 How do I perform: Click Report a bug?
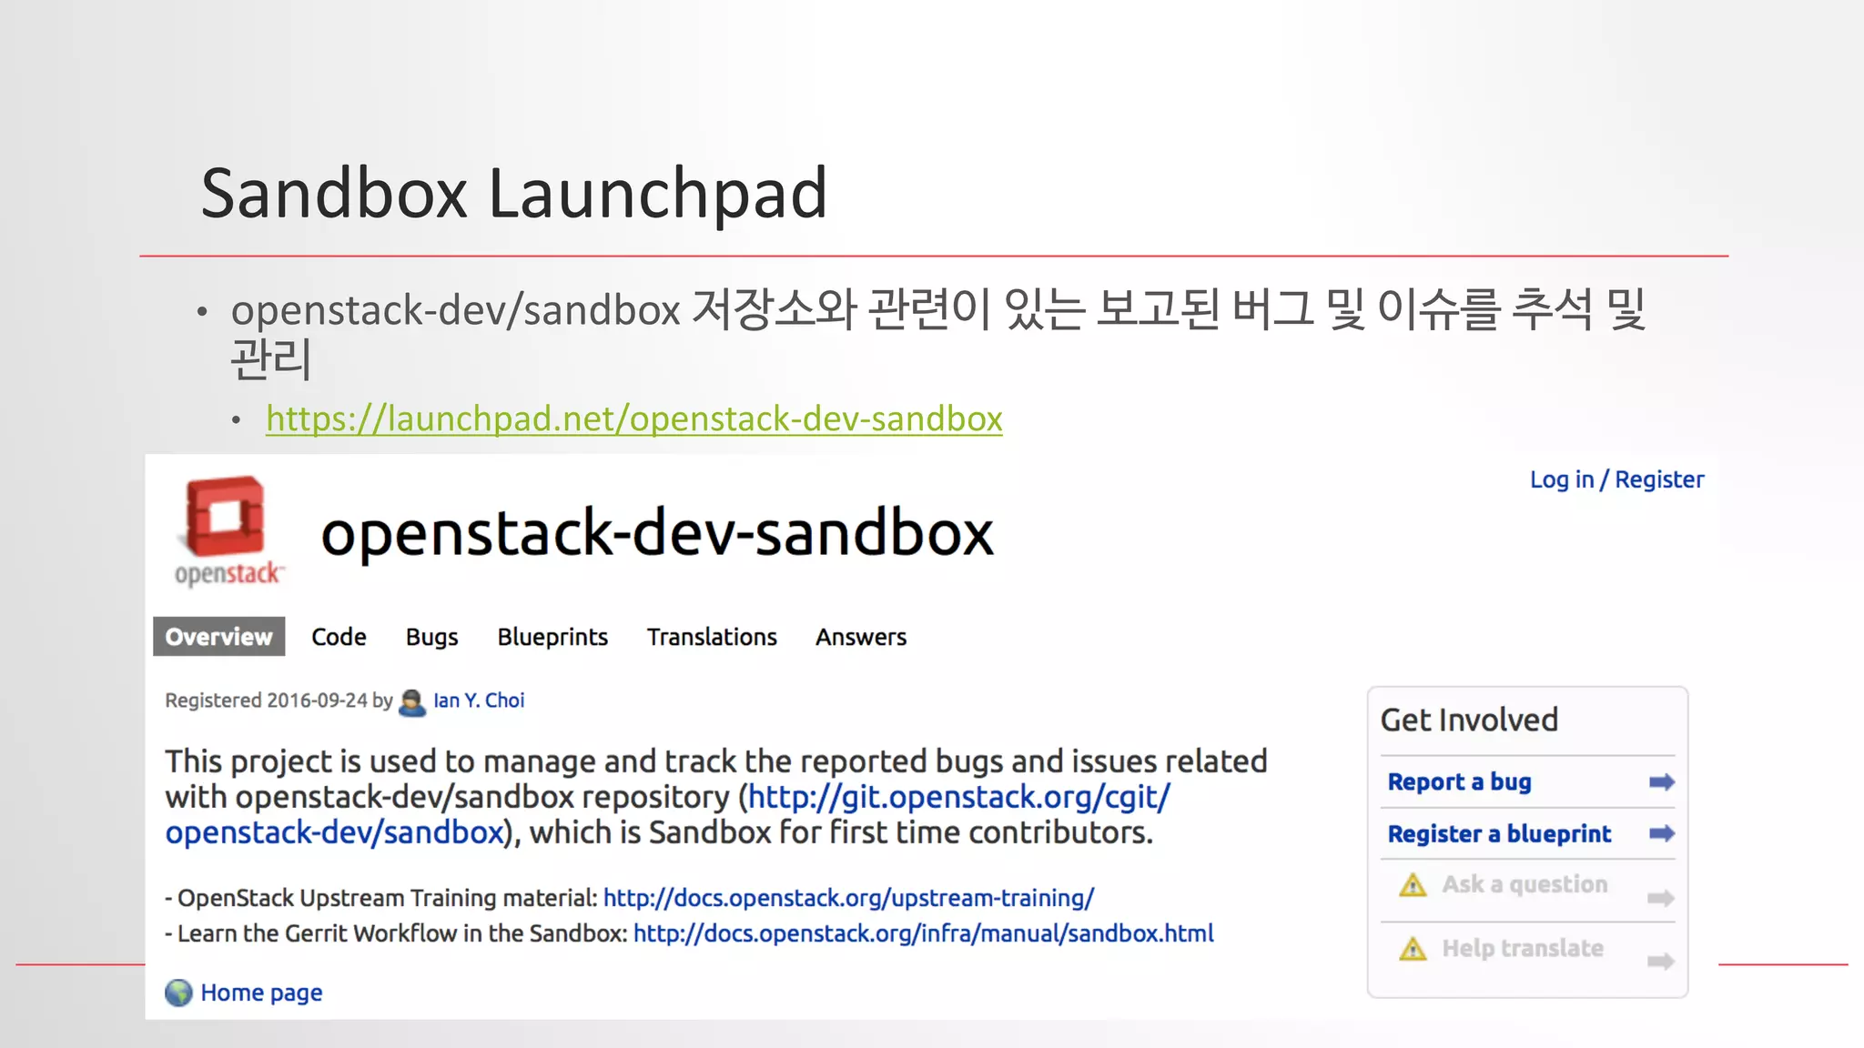(x=1459, y=782)
